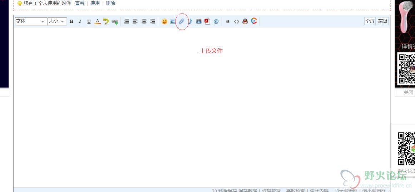Click the 清除内容 clear content link

[319, 191]
